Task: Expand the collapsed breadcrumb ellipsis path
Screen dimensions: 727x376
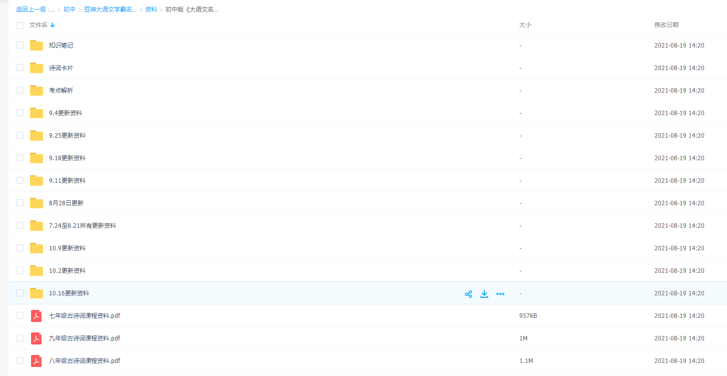Action: 53,10
